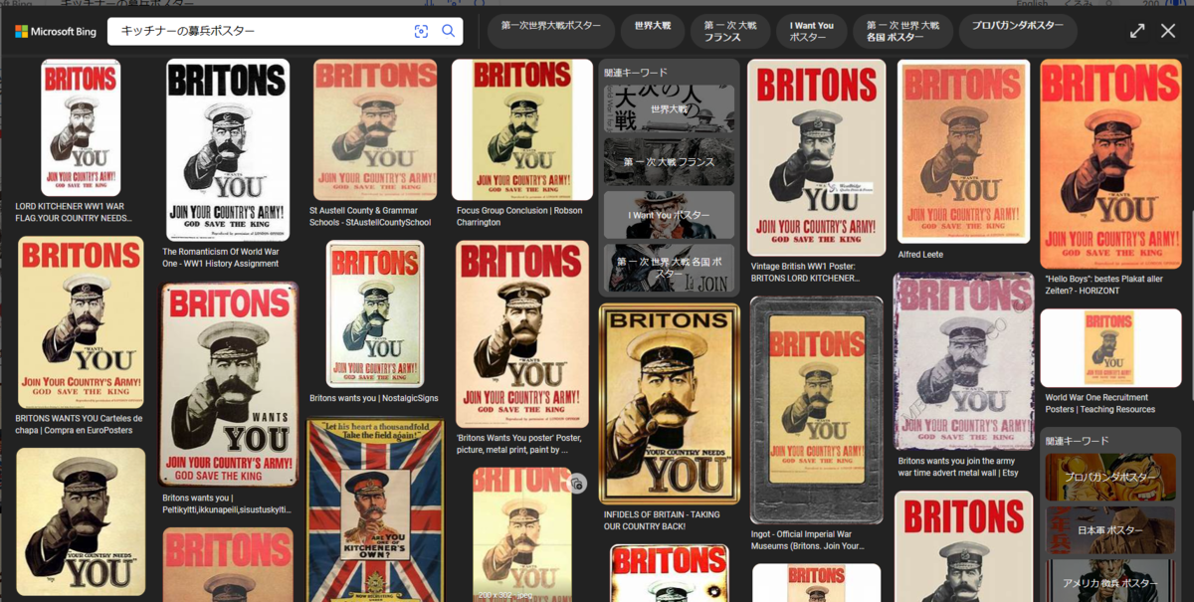Image resolution: width=1194 pixels, height=602 pixels.
Task: Open the World War One Recruitment Posters image
Action: 1110,348
